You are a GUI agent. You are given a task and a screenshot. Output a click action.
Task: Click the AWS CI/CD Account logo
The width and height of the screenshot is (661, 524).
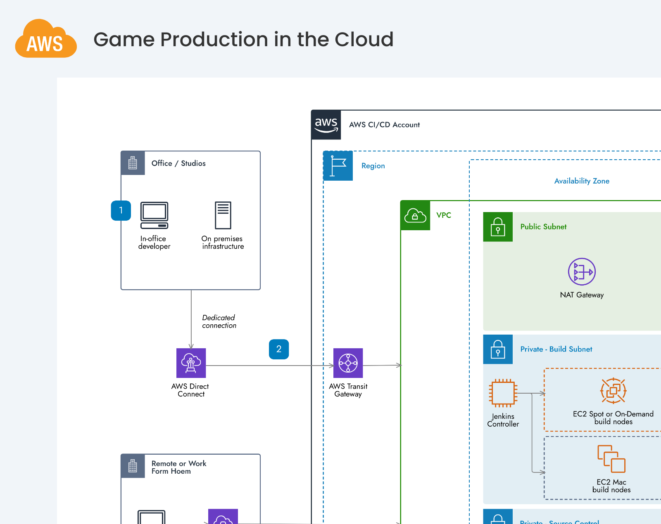(x=326, y=125)
